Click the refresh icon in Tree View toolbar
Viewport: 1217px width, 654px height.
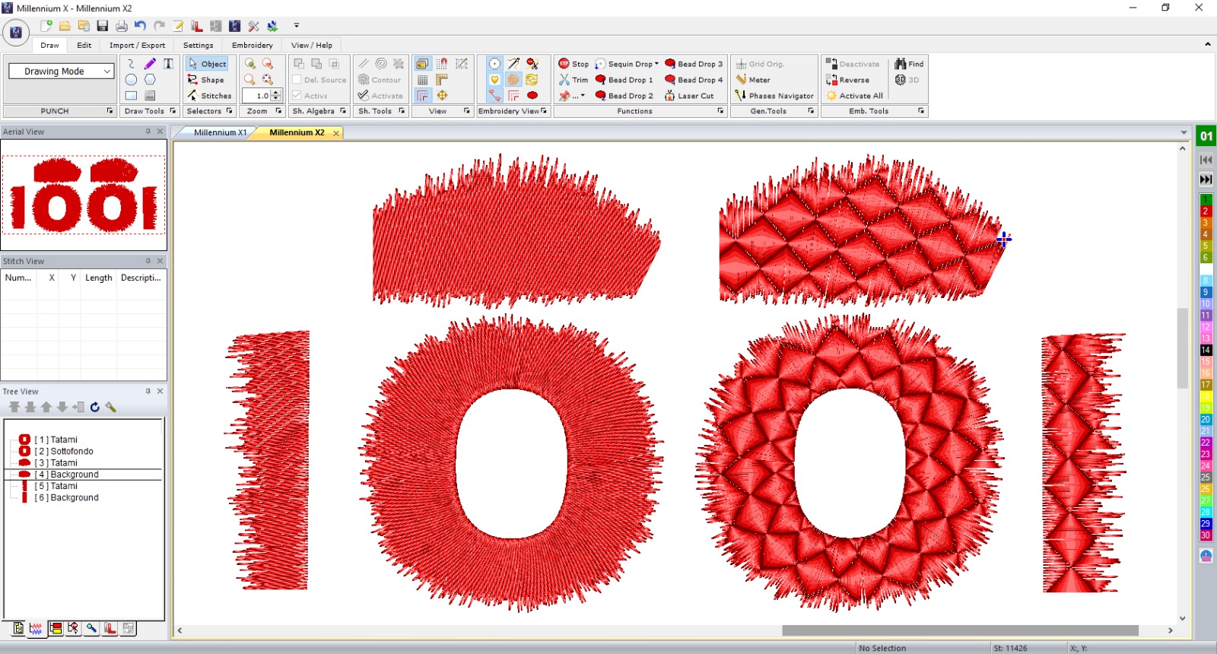[94, 408]
